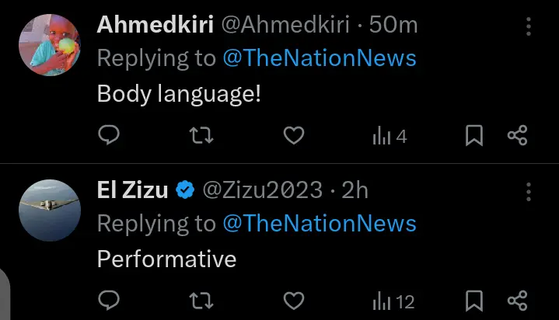Screen dimensions: 559x320
Task: Reply to El Zizu's tweet
Action: pyautogui.click(x=110, y=301)
